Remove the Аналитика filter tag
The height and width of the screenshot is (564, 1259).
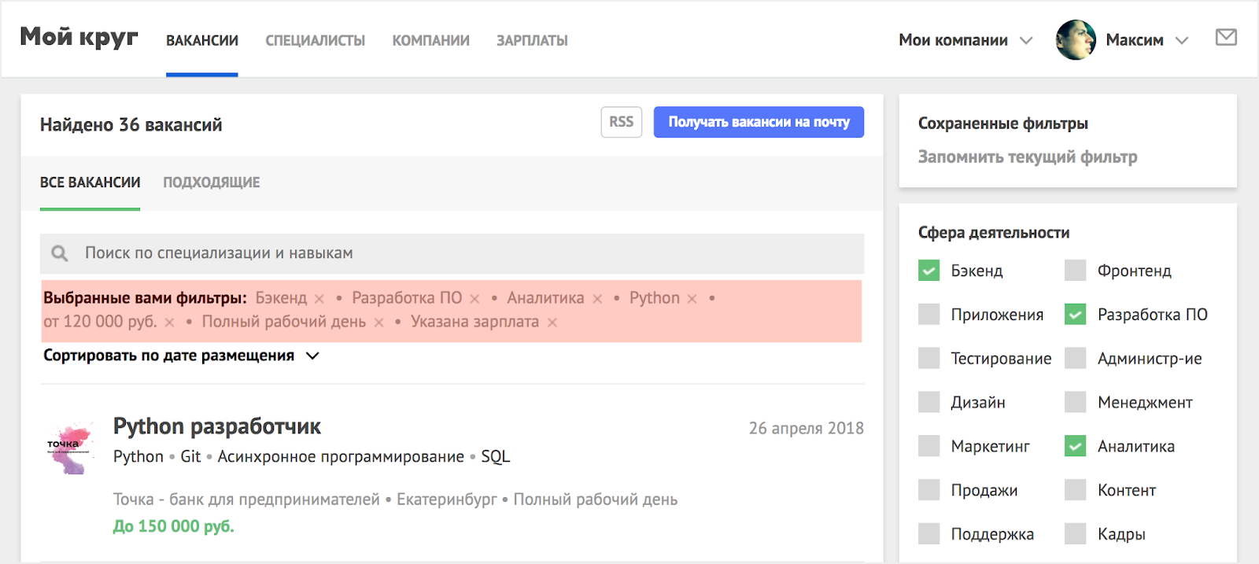(597, 299)
